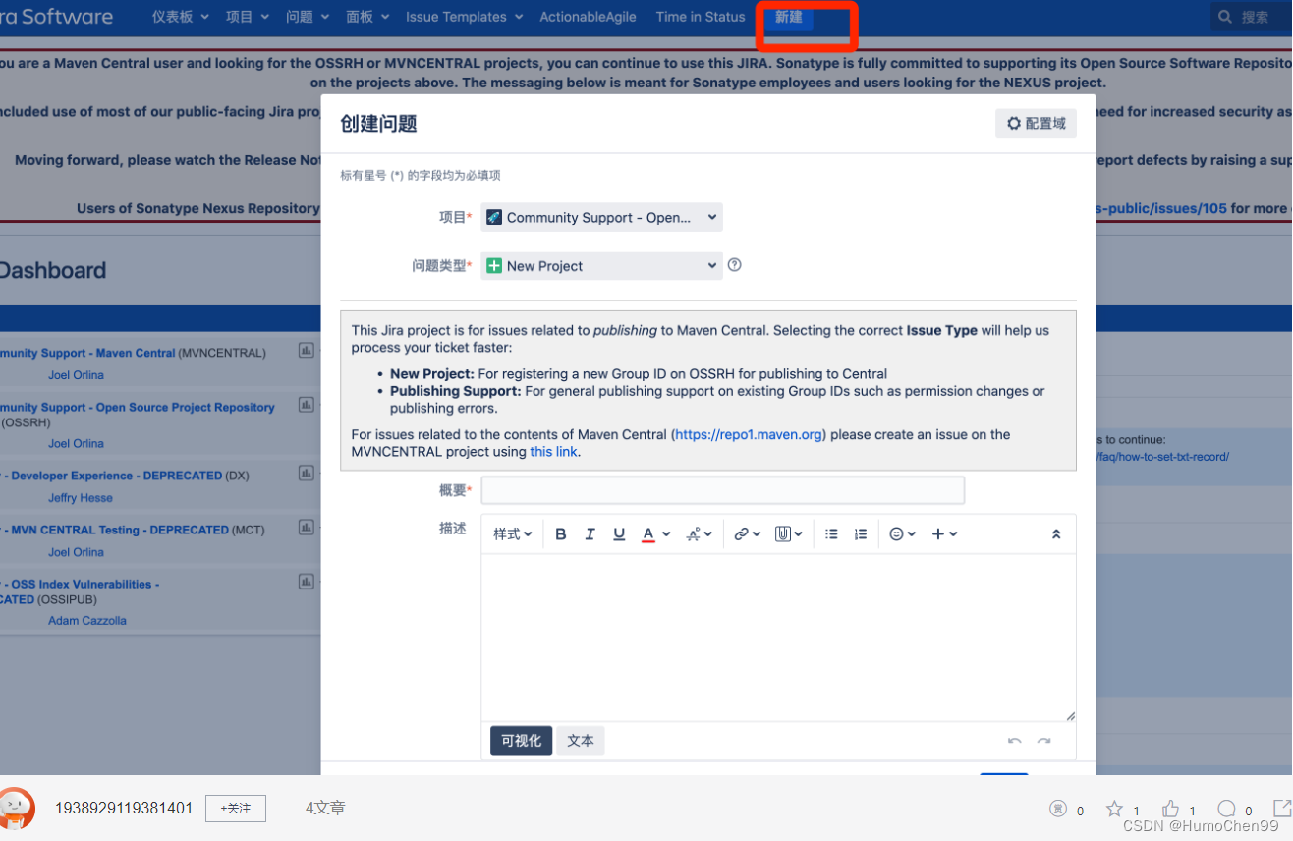1293x841 pixels.
Task: Collapse the editor toolbar with double chevron
Action: [x=1056, y=534]
